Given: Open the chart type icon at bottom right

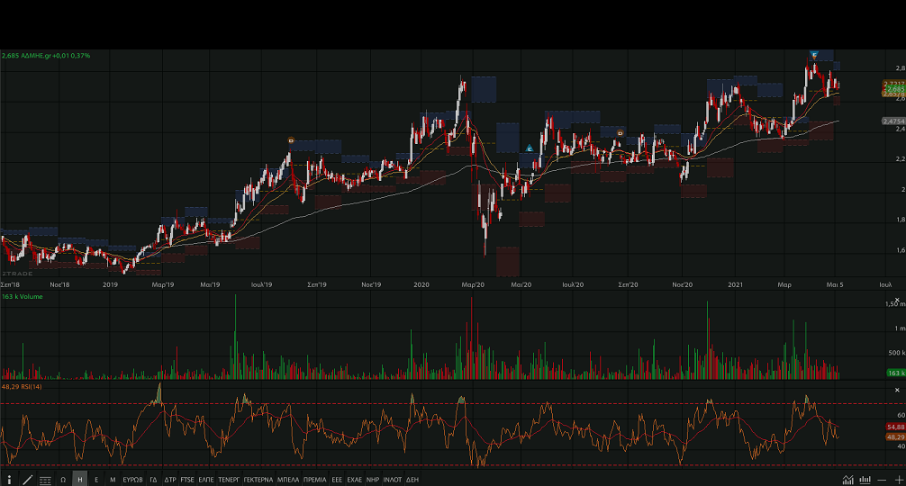Looking at the screenshot, I should (847, 480).
